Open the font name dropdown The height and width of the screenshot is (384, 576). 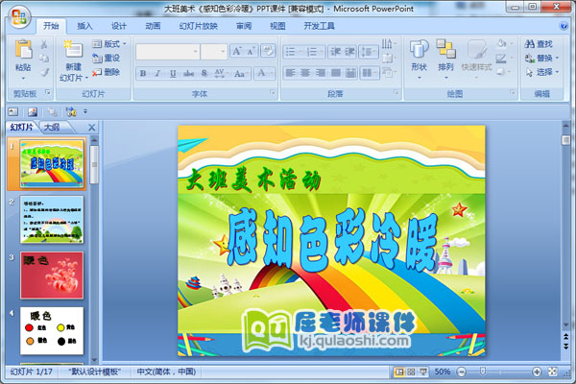[196, 52]
